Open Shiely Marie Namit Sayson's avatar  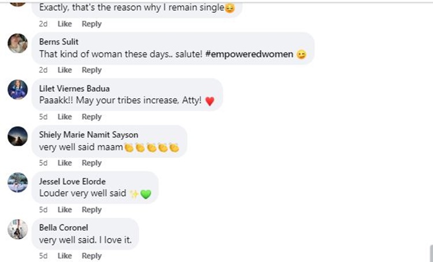pyautogui.click(x=17, y=136)
